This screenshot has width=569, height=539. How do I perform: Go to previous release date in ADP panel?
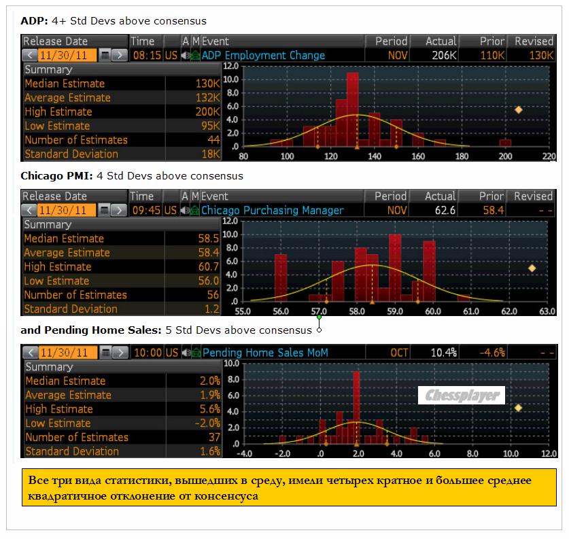click(x=30, y=55)
